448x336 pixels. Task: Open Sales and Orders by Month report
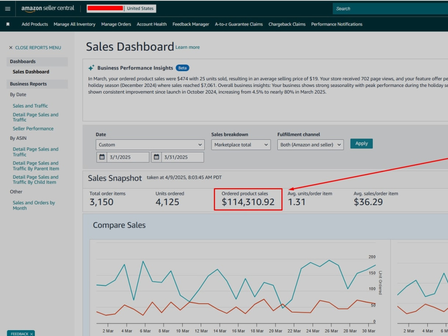(x=34, y=206)
